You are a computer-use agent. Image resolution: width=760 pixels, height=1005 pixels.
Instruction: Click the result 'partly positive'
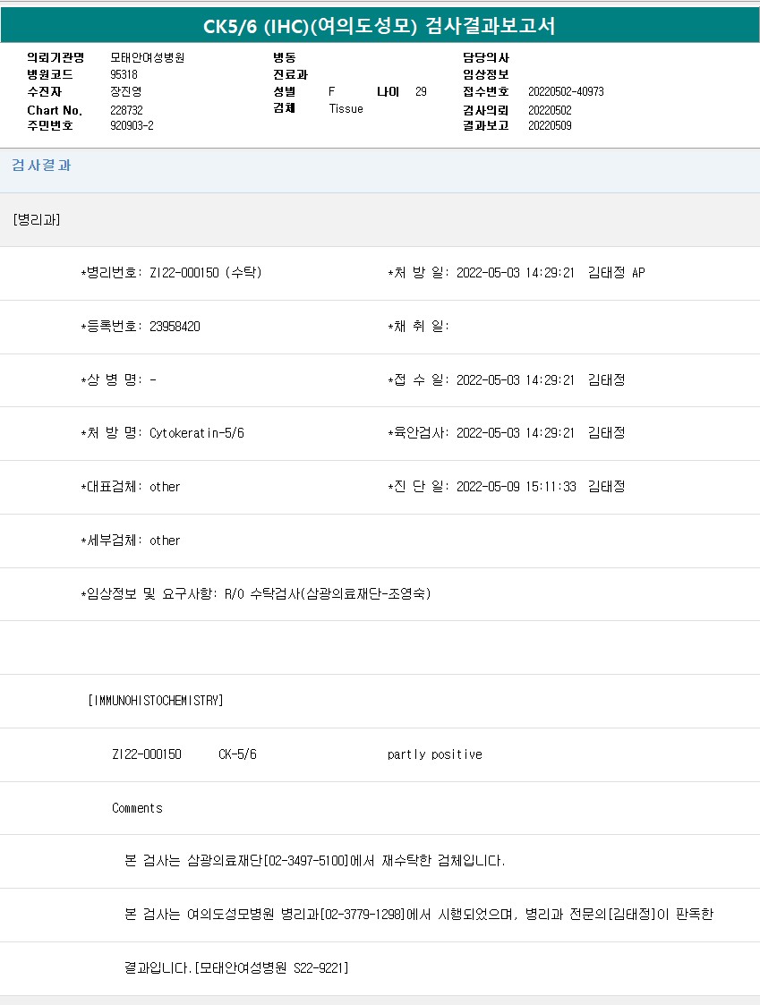point(435,754)
